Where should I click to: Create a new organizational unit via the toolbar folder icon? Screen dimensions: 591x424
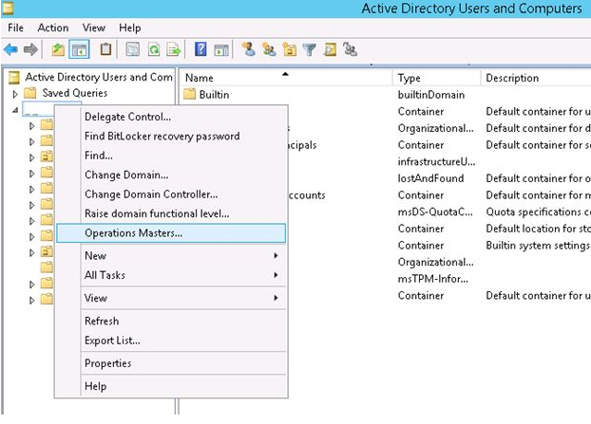(x=290, y=49)
